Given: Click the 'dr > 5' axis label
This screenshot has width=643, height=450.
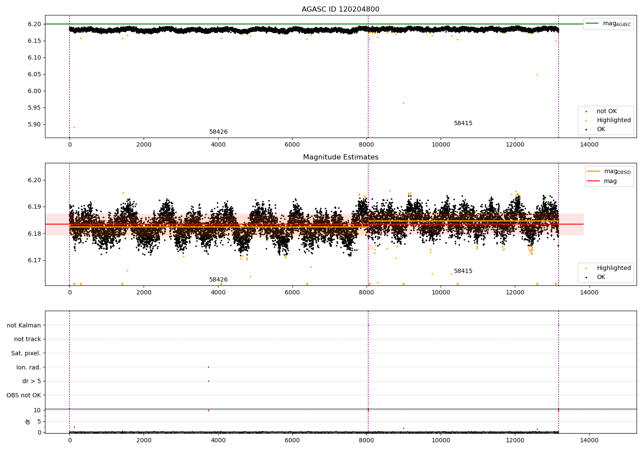Looking at the screenshot, I should 32,381.
